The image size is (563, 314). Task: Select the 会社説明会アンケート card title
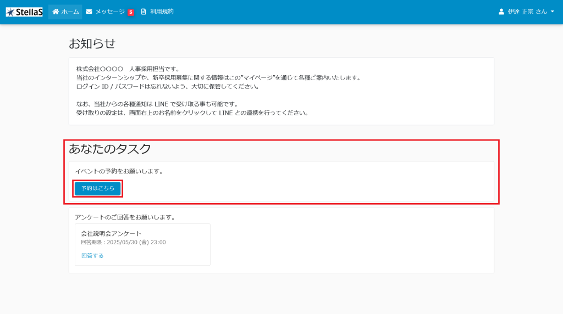pos(111,233)
